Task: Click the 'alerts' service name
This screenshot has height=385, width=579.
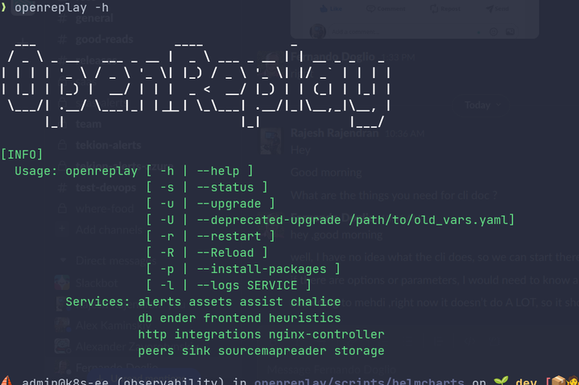Action: coord(159,301)
